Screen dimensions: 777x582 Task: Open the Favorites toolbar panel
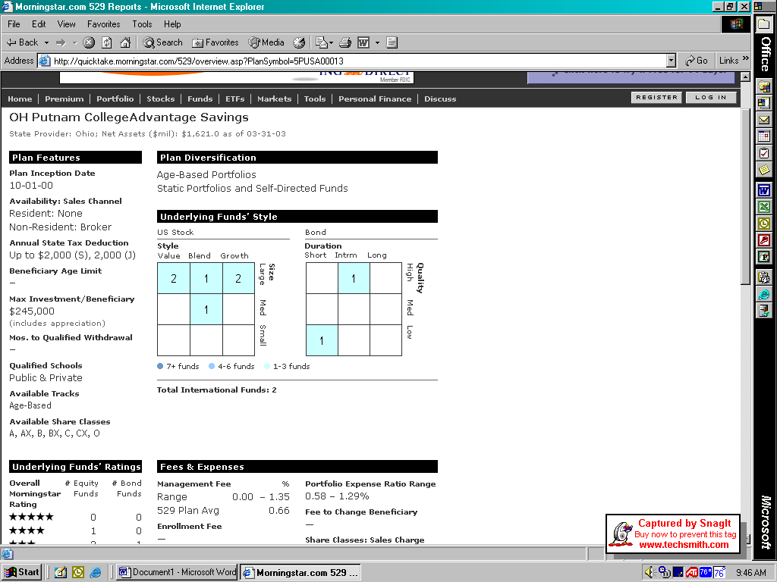[x=215, y=42]
